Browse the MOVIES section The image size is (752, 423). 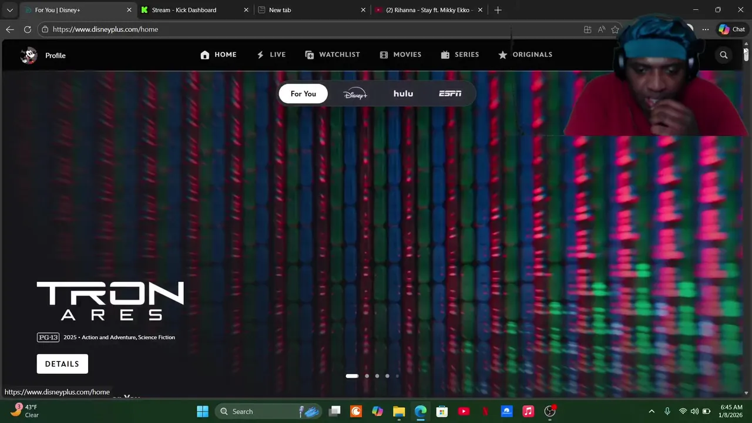(x=401, y=55)
